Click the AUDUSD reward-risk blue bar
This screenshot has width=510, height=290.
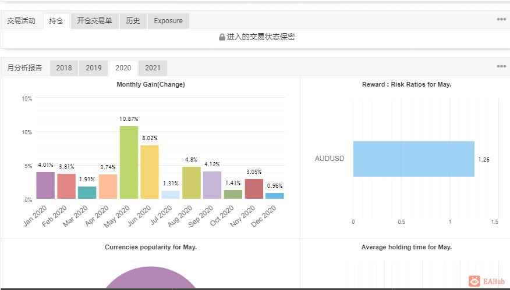(x=414, y=159)
